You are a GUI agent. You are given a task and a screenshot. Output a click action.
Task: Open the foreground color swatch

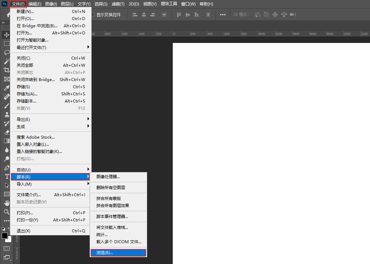point(5,236)
